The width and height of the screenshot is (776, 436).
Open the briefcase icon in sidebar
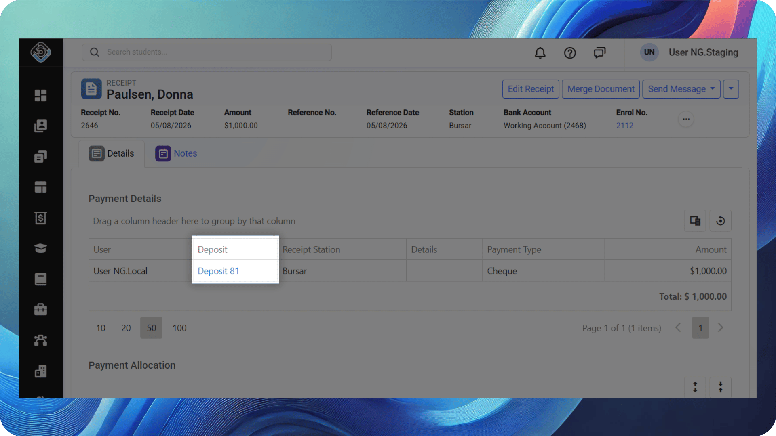(x=41, y=310)
